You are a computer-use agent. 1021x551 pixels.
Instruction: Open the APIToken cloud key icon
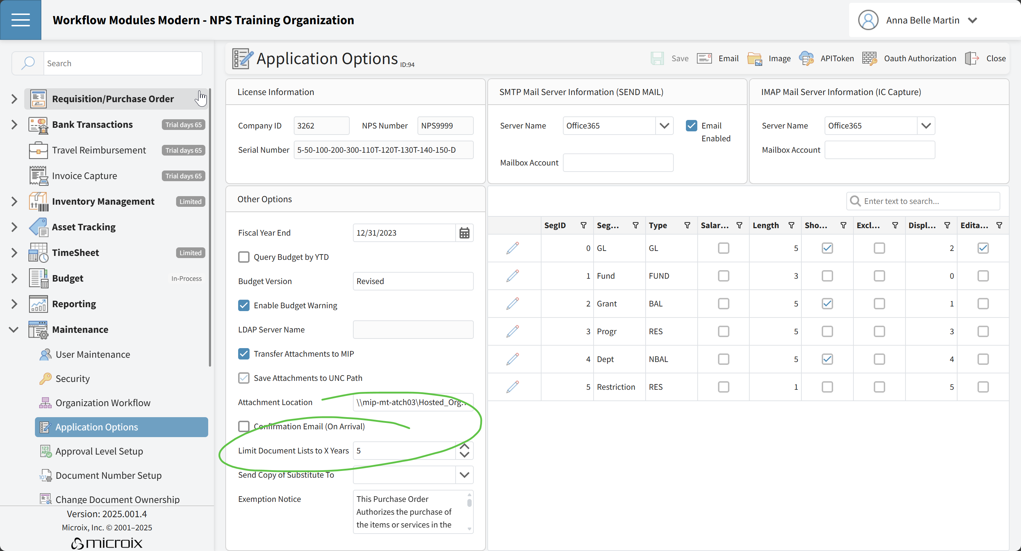tap(806, 59)
